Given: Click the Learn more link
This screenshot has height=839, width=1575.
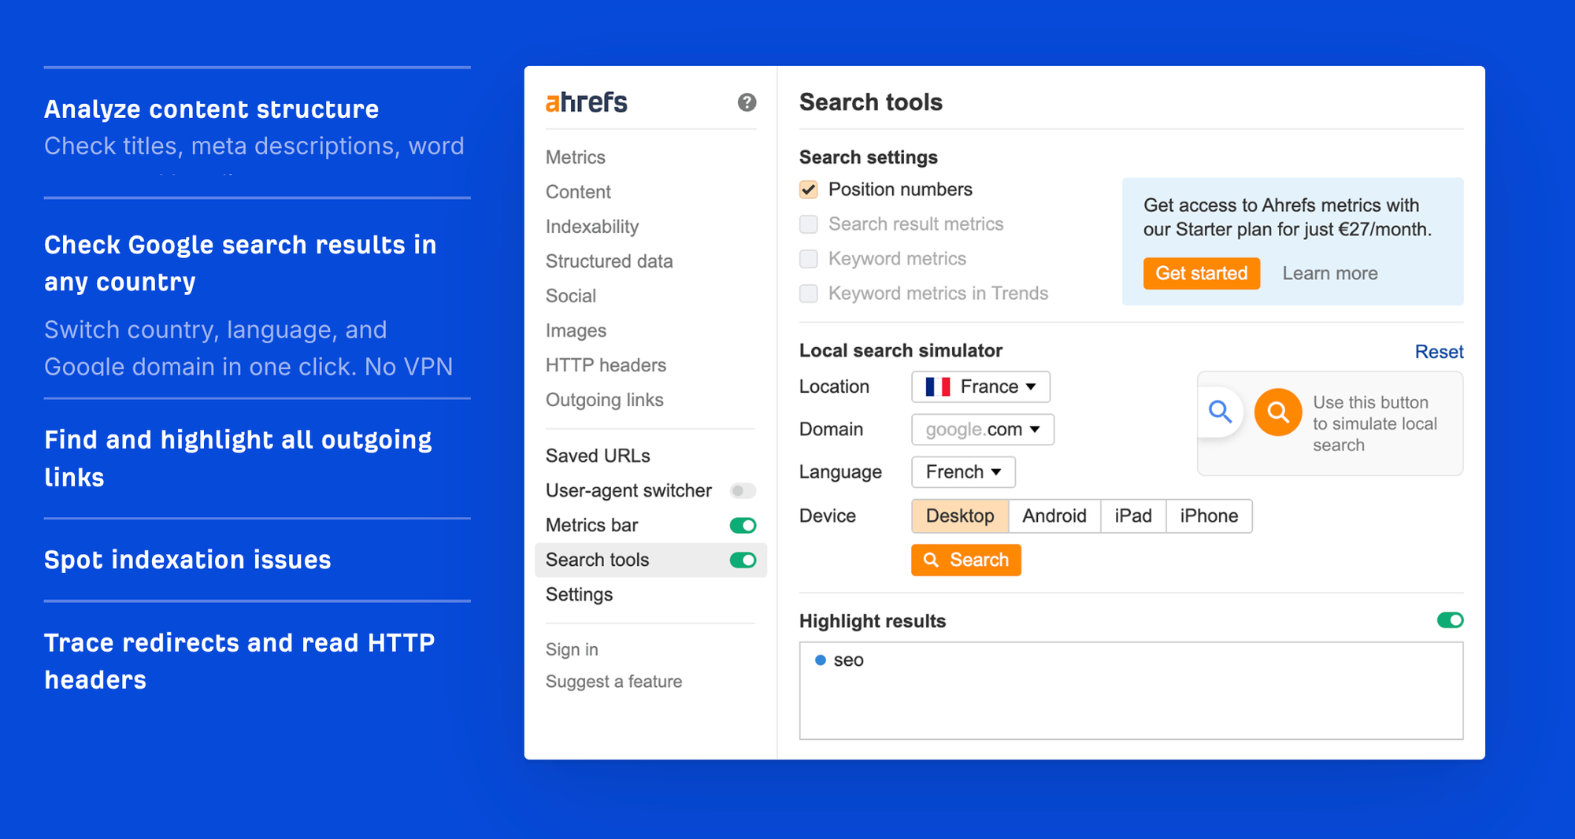Looking at the screenshot, I should tap(1330, 273).
